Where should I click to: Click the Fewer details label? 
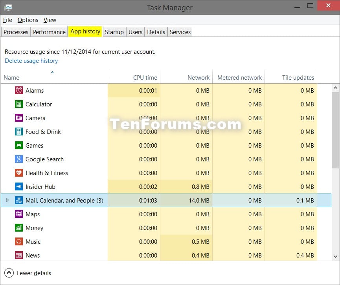coord(34,273)
